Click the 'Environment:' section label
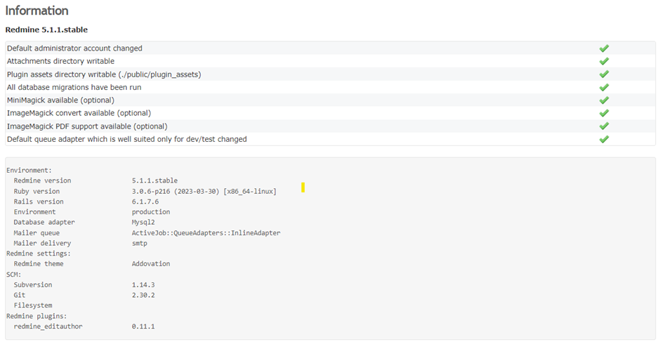This screenshot has height=342, width=660. pos(29,171)
